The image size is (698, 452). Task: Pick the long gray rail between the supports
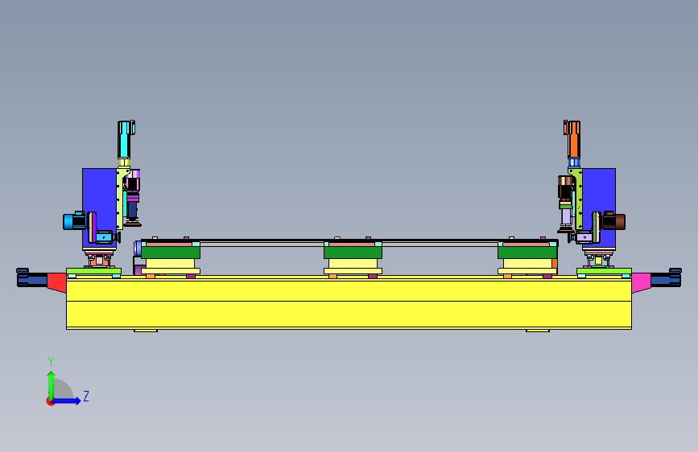click(349, 243)
